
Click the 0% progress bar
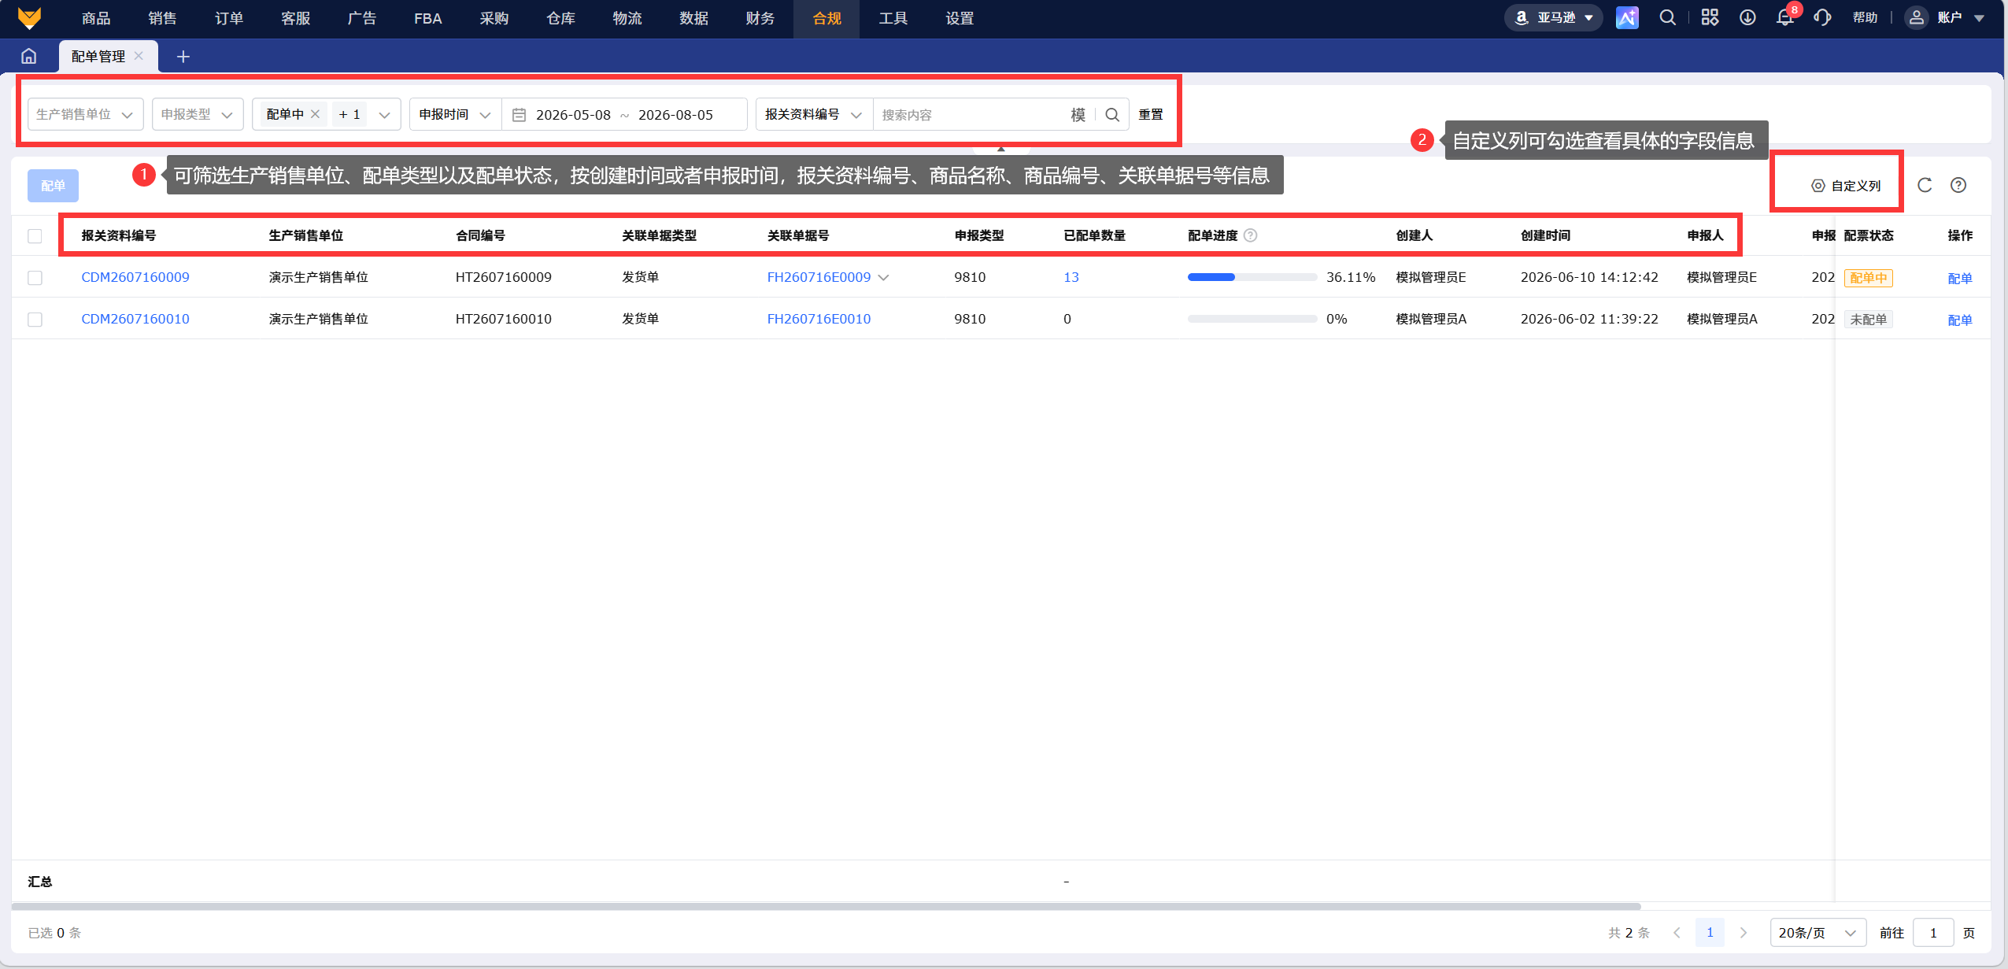pyautogui.click(x=1252, y=319)
